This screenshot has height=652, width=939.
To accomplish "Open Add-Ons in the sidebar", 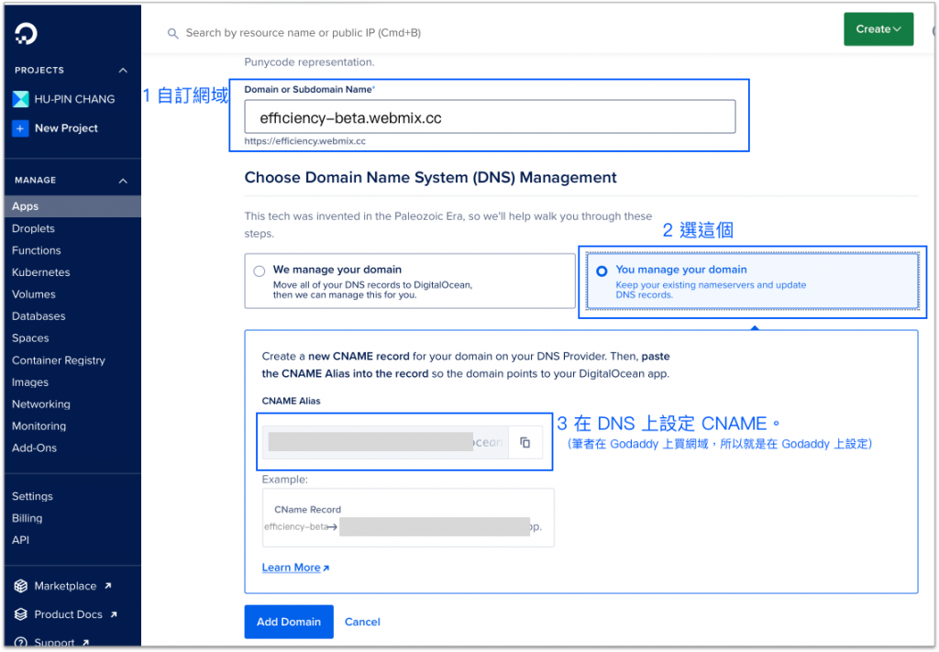I will coord(34,448).
